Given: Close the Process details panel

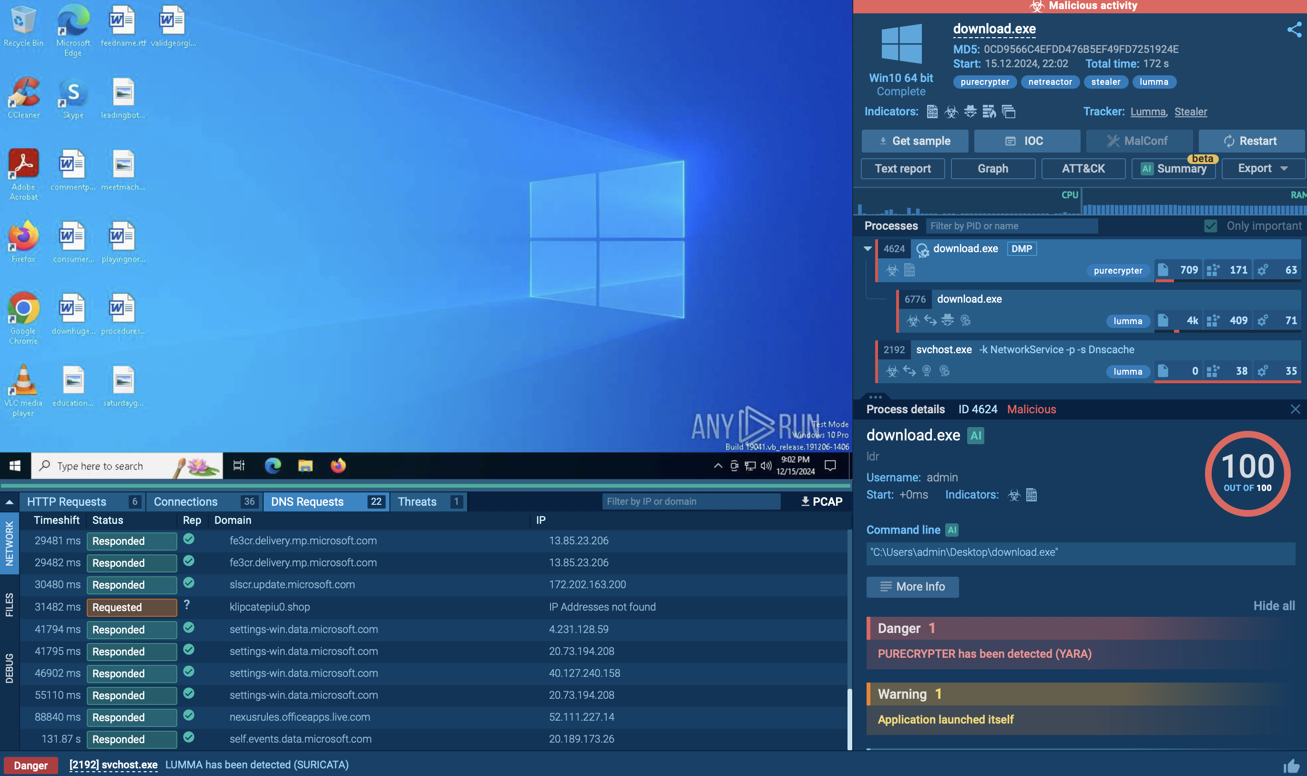Looking at the screenshot, I should 1295,409.
